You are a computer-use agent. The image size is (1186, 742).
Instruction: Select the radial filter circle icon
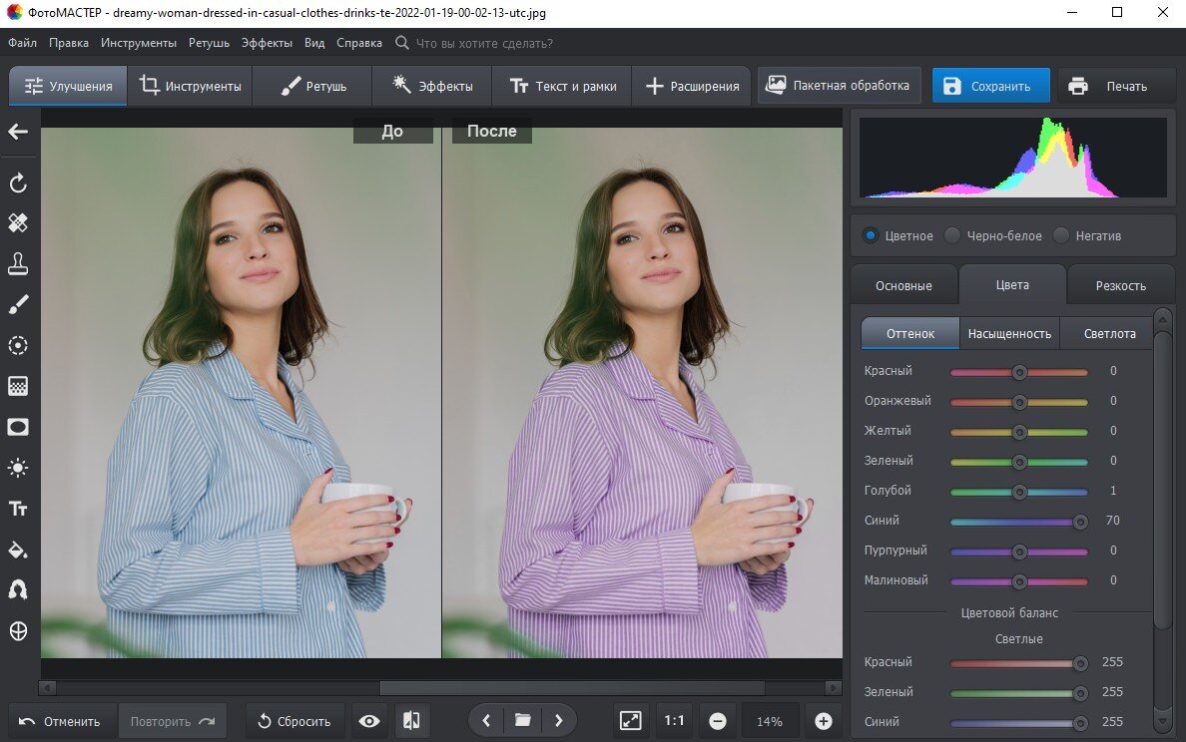tap(18, 345)
